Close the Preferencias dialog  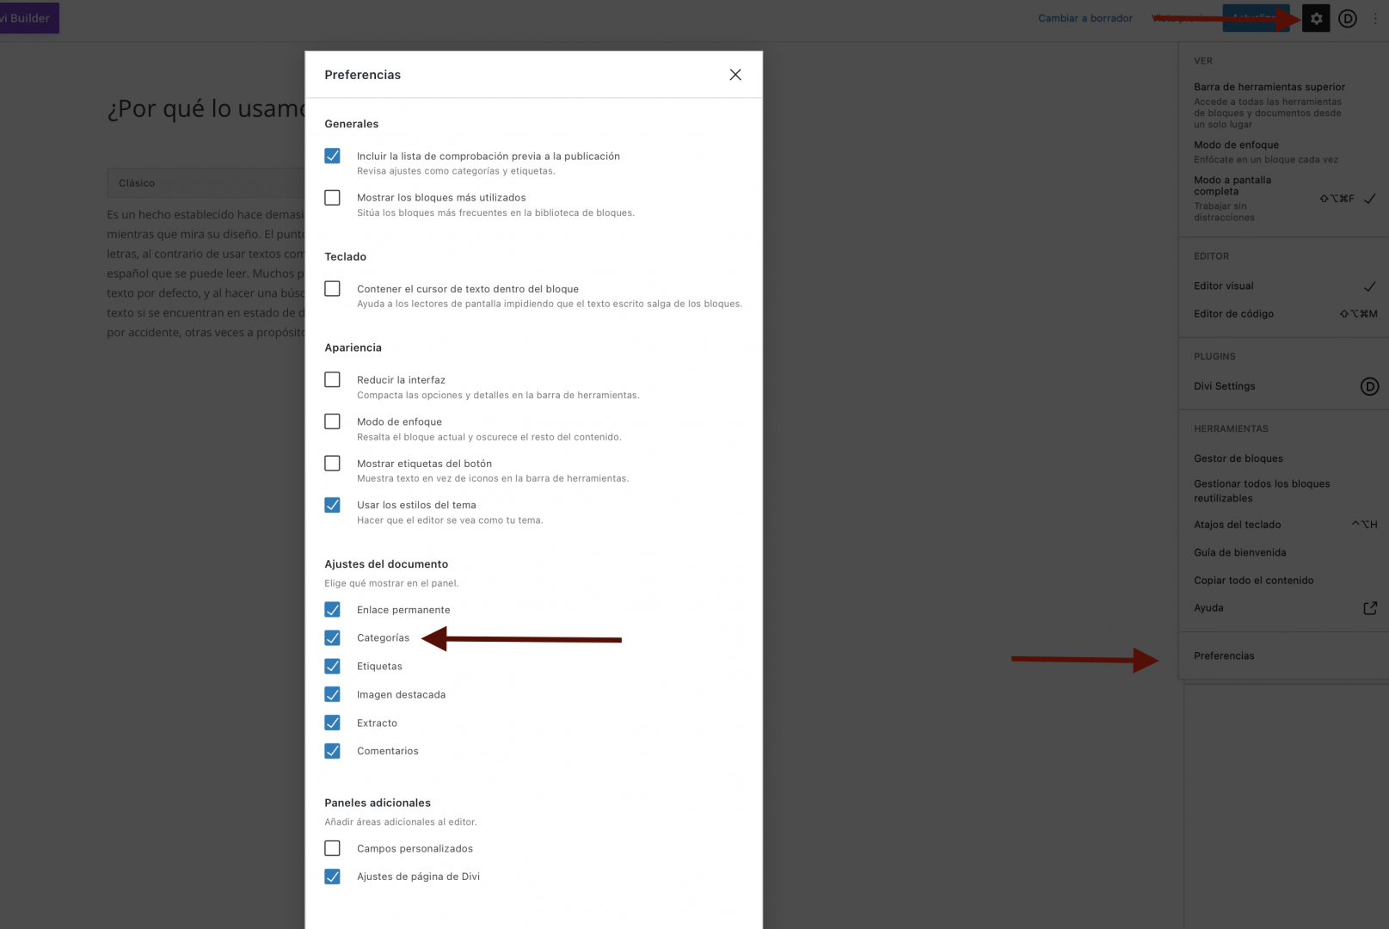735,75
